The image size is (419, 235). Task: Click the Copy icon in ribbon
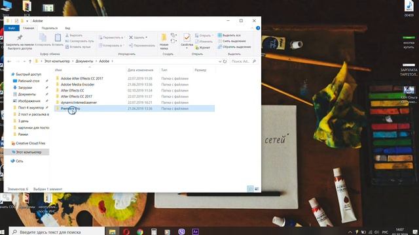pyautogui.click(x=43, y=38)
